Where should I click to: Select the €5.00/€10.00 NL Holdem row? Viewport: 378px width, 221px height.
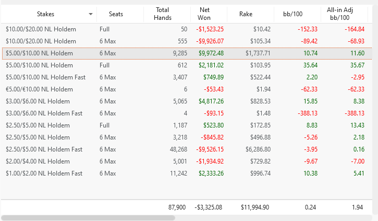point(41,89)
